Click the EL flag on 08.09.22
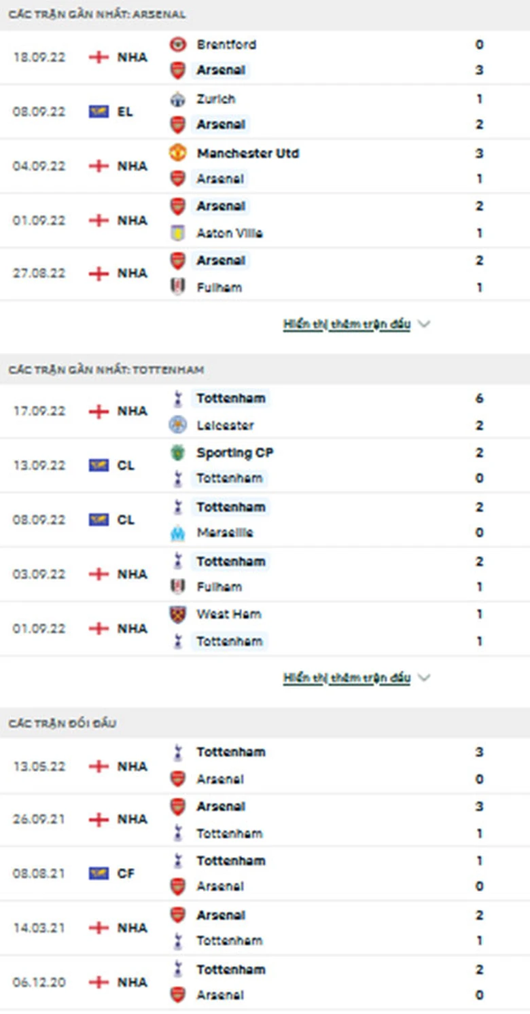 (x=99, y=112)
